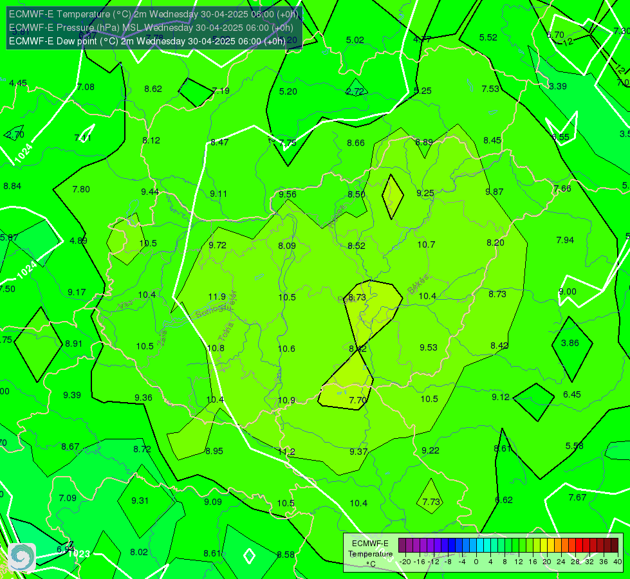Click the 8.20 temperature value
This screenshot has width=630, height=579.
point(496,243)
